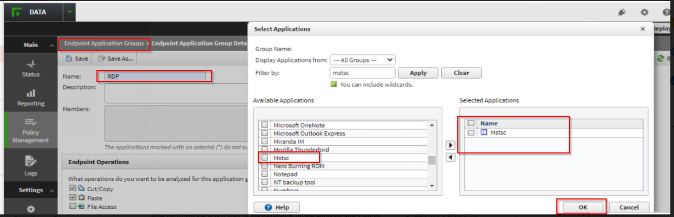
Task: Click the Mstsc application icon in Selected list
Action: (x=484, y=133)
